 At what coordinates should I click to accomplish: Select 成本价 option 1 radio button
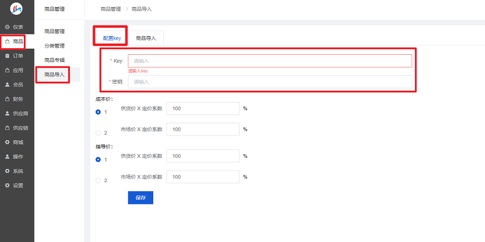coord(98,112)
